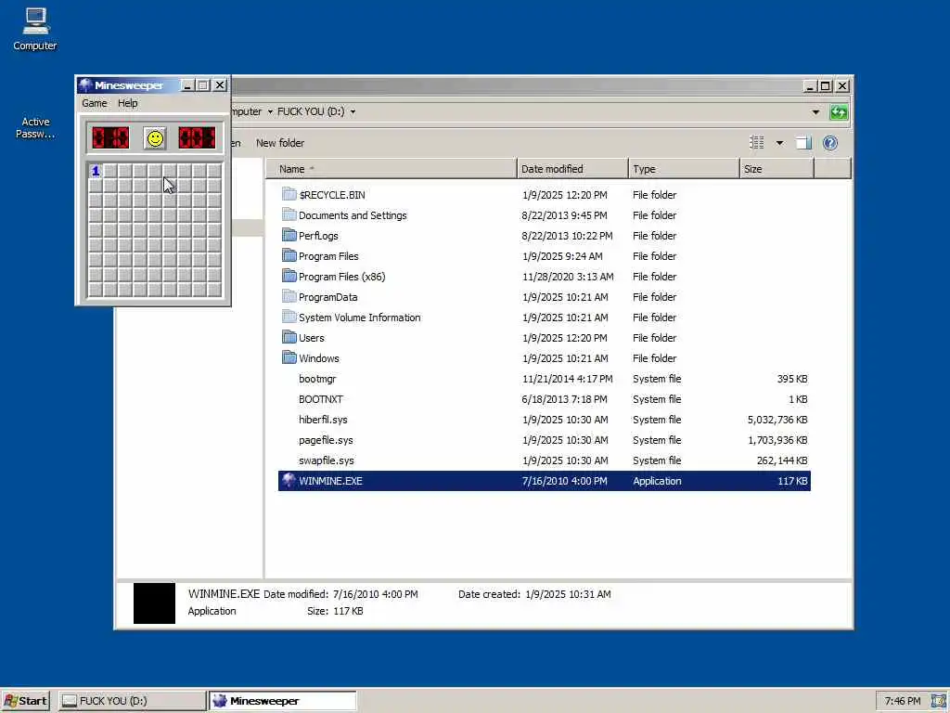Select the pagefile.sys file name
Image resolution: width=950 pixels, height=713 pixels.
click(326, 440)
